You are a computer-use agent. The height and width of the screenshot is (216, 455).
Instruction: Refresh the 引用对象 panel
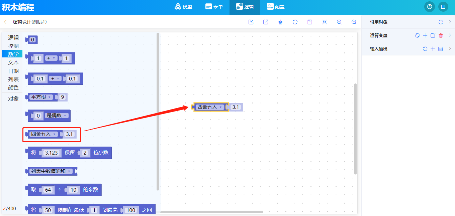(441, 22)
